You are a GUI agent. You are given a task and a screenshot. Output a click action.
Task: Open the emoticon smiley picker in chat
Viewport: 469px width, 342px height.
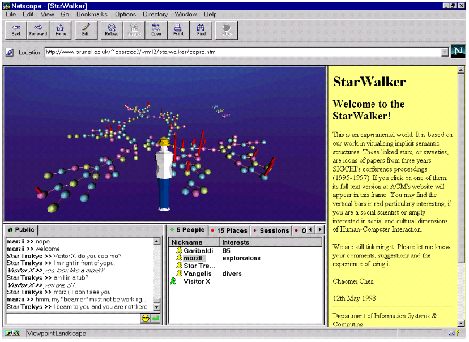[x=145, y=319]
